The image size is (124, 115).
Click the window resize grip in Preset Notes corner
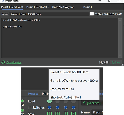point(122,65)
